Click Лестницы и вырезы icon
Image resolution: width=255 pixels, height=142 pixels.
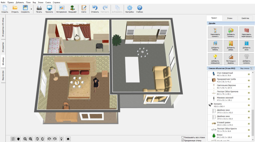[230, 58]
